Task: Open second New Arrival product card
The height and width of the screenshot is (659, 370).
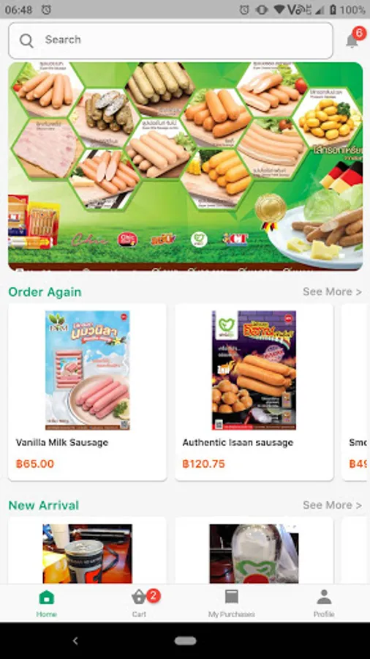Action: point(254,551)
